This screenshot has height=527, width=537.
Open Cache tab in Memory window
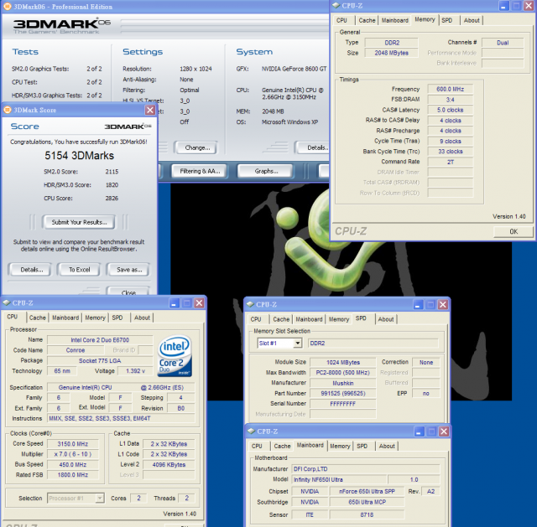[367, 20]
